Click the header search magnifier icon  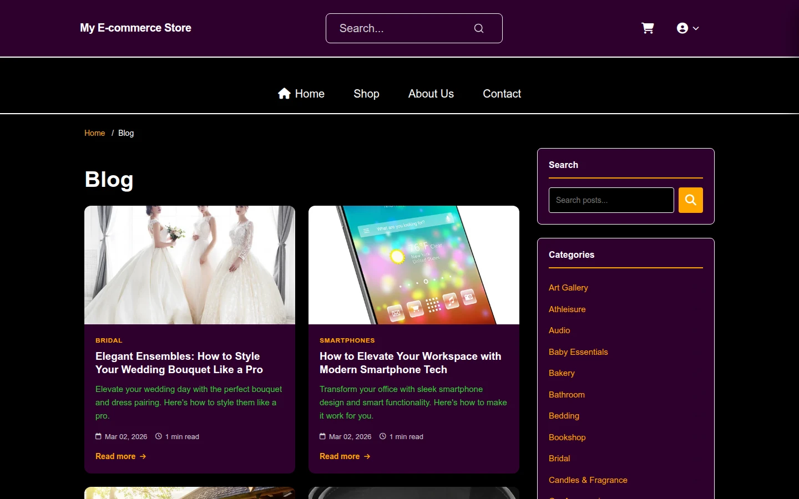[x=479, y=28]
